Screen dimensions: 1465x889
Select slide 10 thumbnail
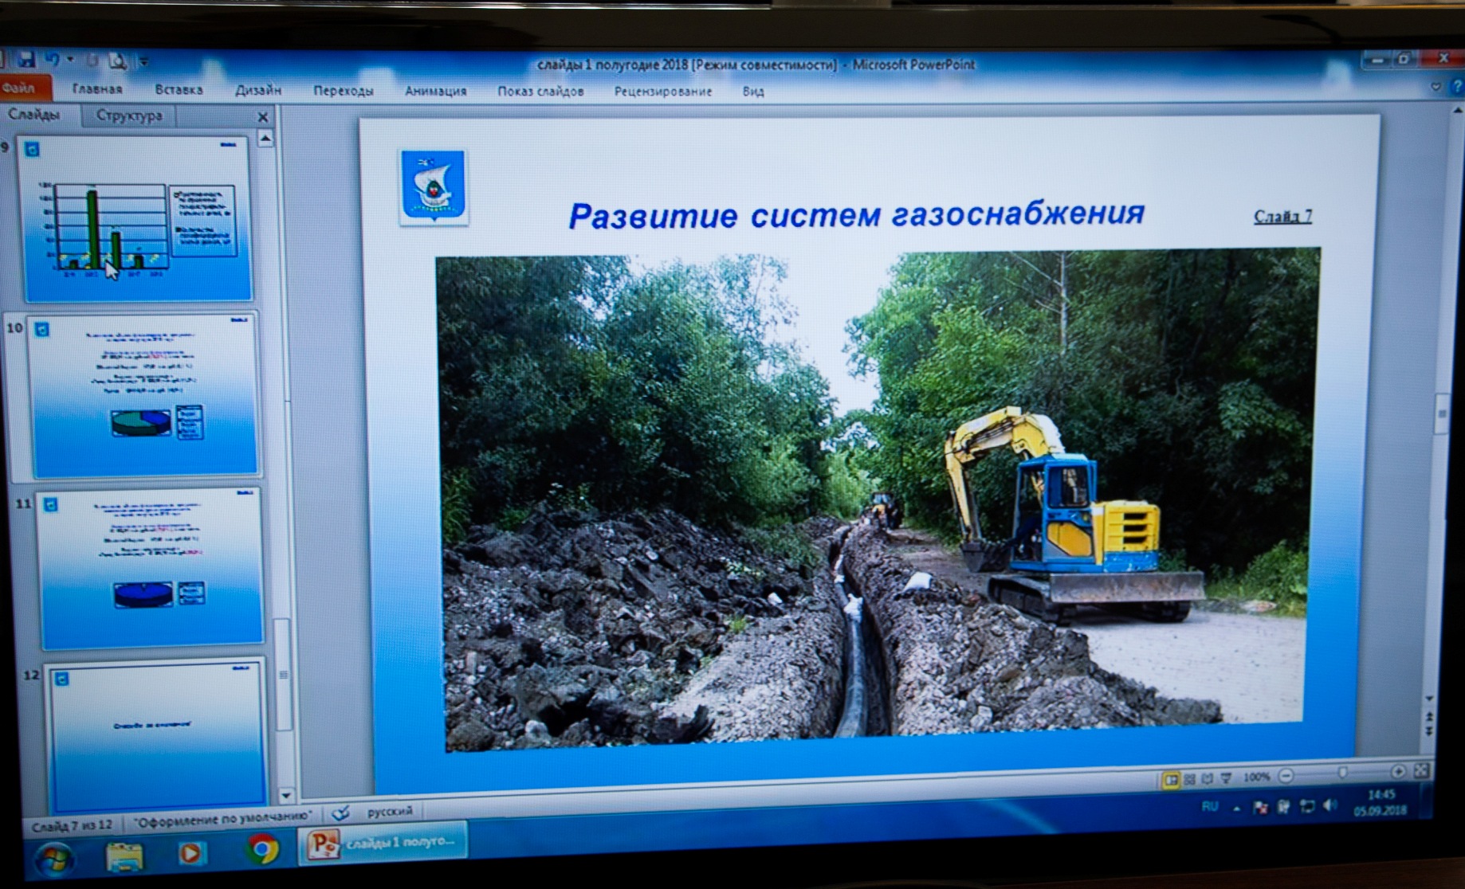click(x=144, y=396)
